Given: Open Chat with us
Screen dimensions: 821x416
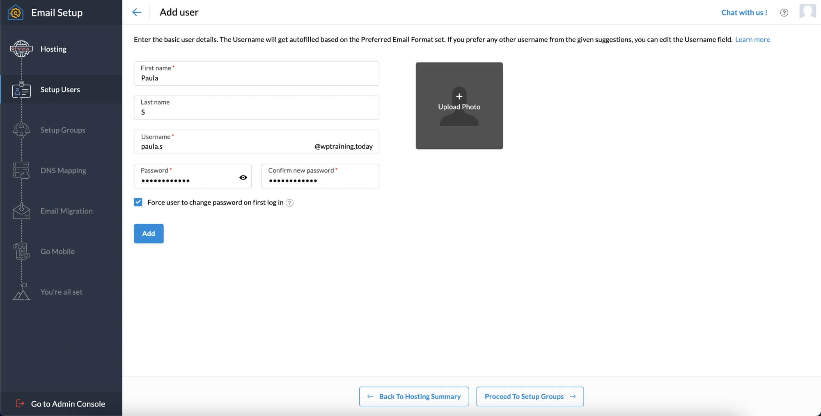Looking at the screenshot, I should (x=744, y=12).
